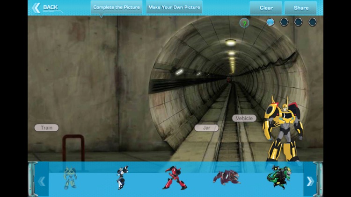Show next characters with right chevron

[x=310, y=182]
